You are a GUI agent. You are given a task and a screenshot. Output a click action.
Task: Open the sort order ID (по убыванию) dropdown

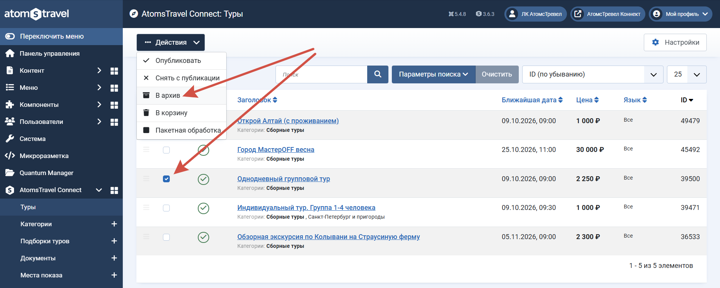pos(592,74)
